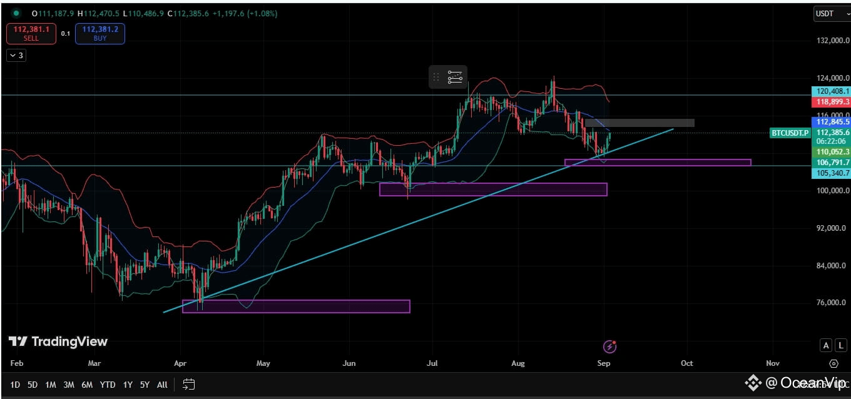Toggle log scale with the L button
This screenshot has height=399, width=851.
click(x=842, y=345)
